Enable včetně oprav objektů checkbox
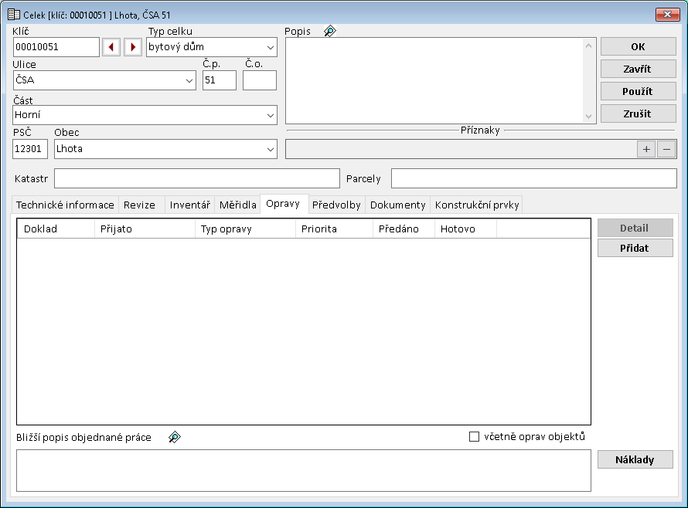Screen dimensions: 688x508 tap(475, 437)
